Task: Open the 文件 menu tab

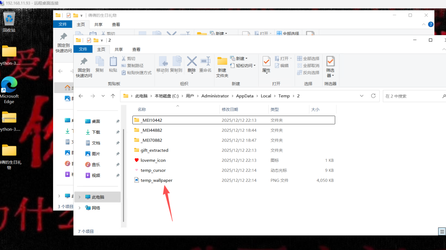Action: point(84,50)
